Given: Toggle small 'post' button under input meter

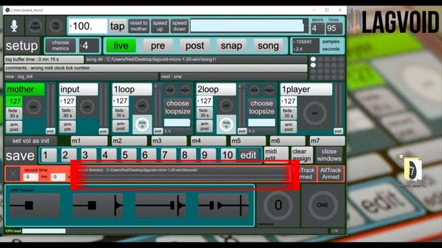Looking at the screenshot, I should coord(103,131).
